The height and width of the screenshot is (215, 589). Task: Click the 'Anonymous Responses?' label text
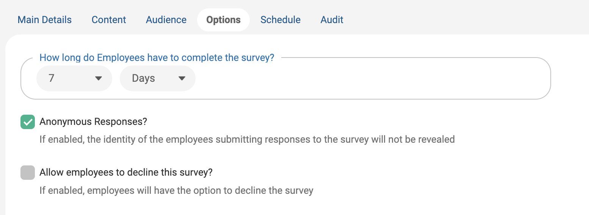point(93,122)
